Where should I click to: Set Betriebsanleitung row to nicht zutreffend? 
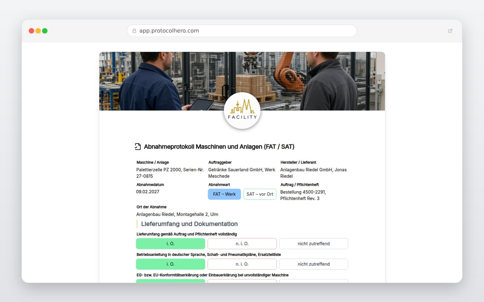pos(314,264)
